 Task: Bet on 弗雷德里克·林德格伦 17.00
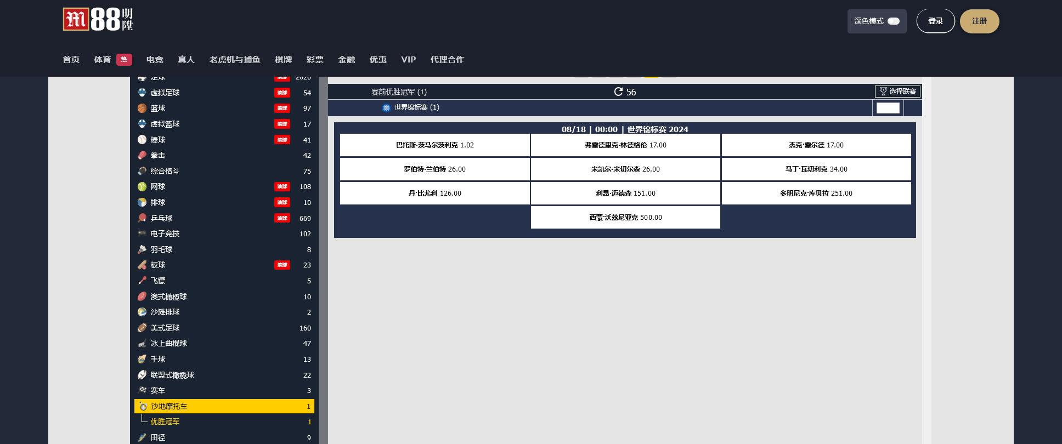click(x=625, y=145)
